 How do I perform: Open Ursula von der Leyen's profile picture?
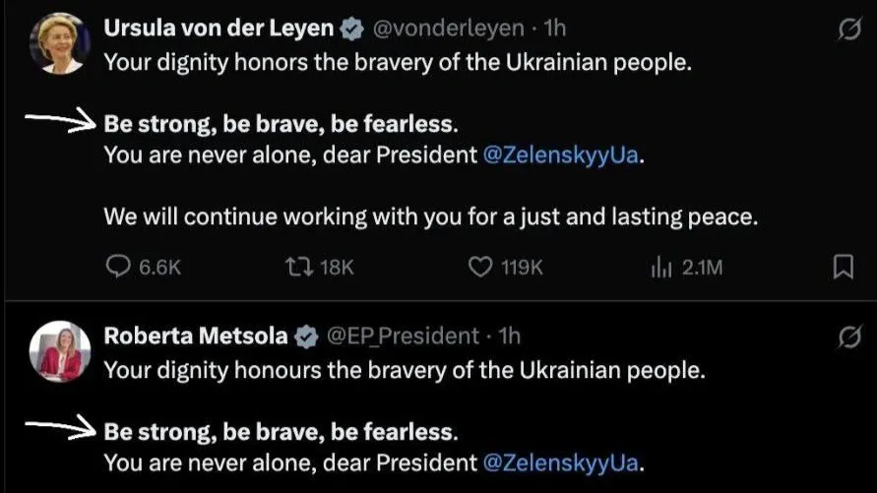[x=60, y=43]
